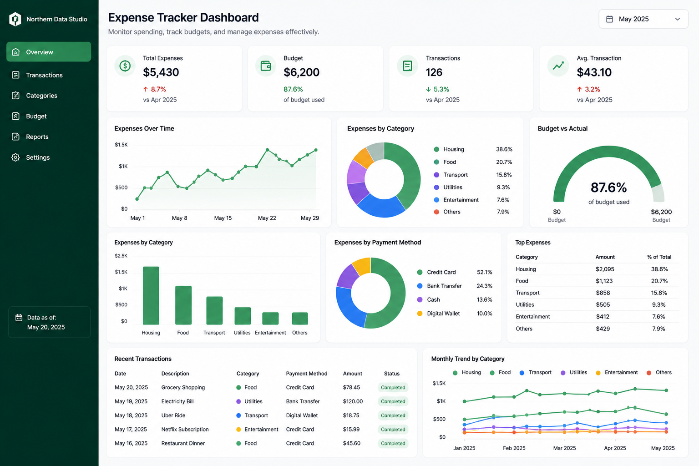Toggle Housing series in Monthly Trend legend
Screen dimensions: 699x466
coord(467,373)
